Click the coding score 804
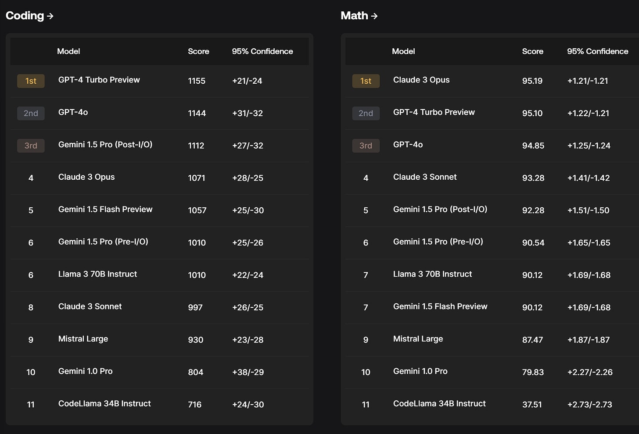This screenshot has height=434, width=639. pos(196,373)
